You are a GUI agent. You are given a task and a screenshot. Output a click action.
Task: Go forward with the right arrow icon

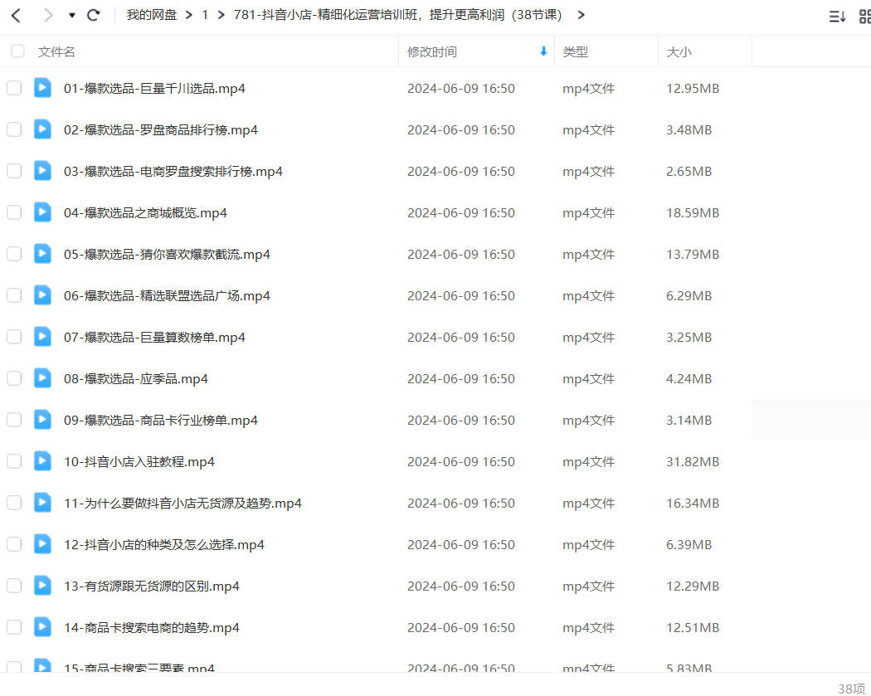click(48, 16)
